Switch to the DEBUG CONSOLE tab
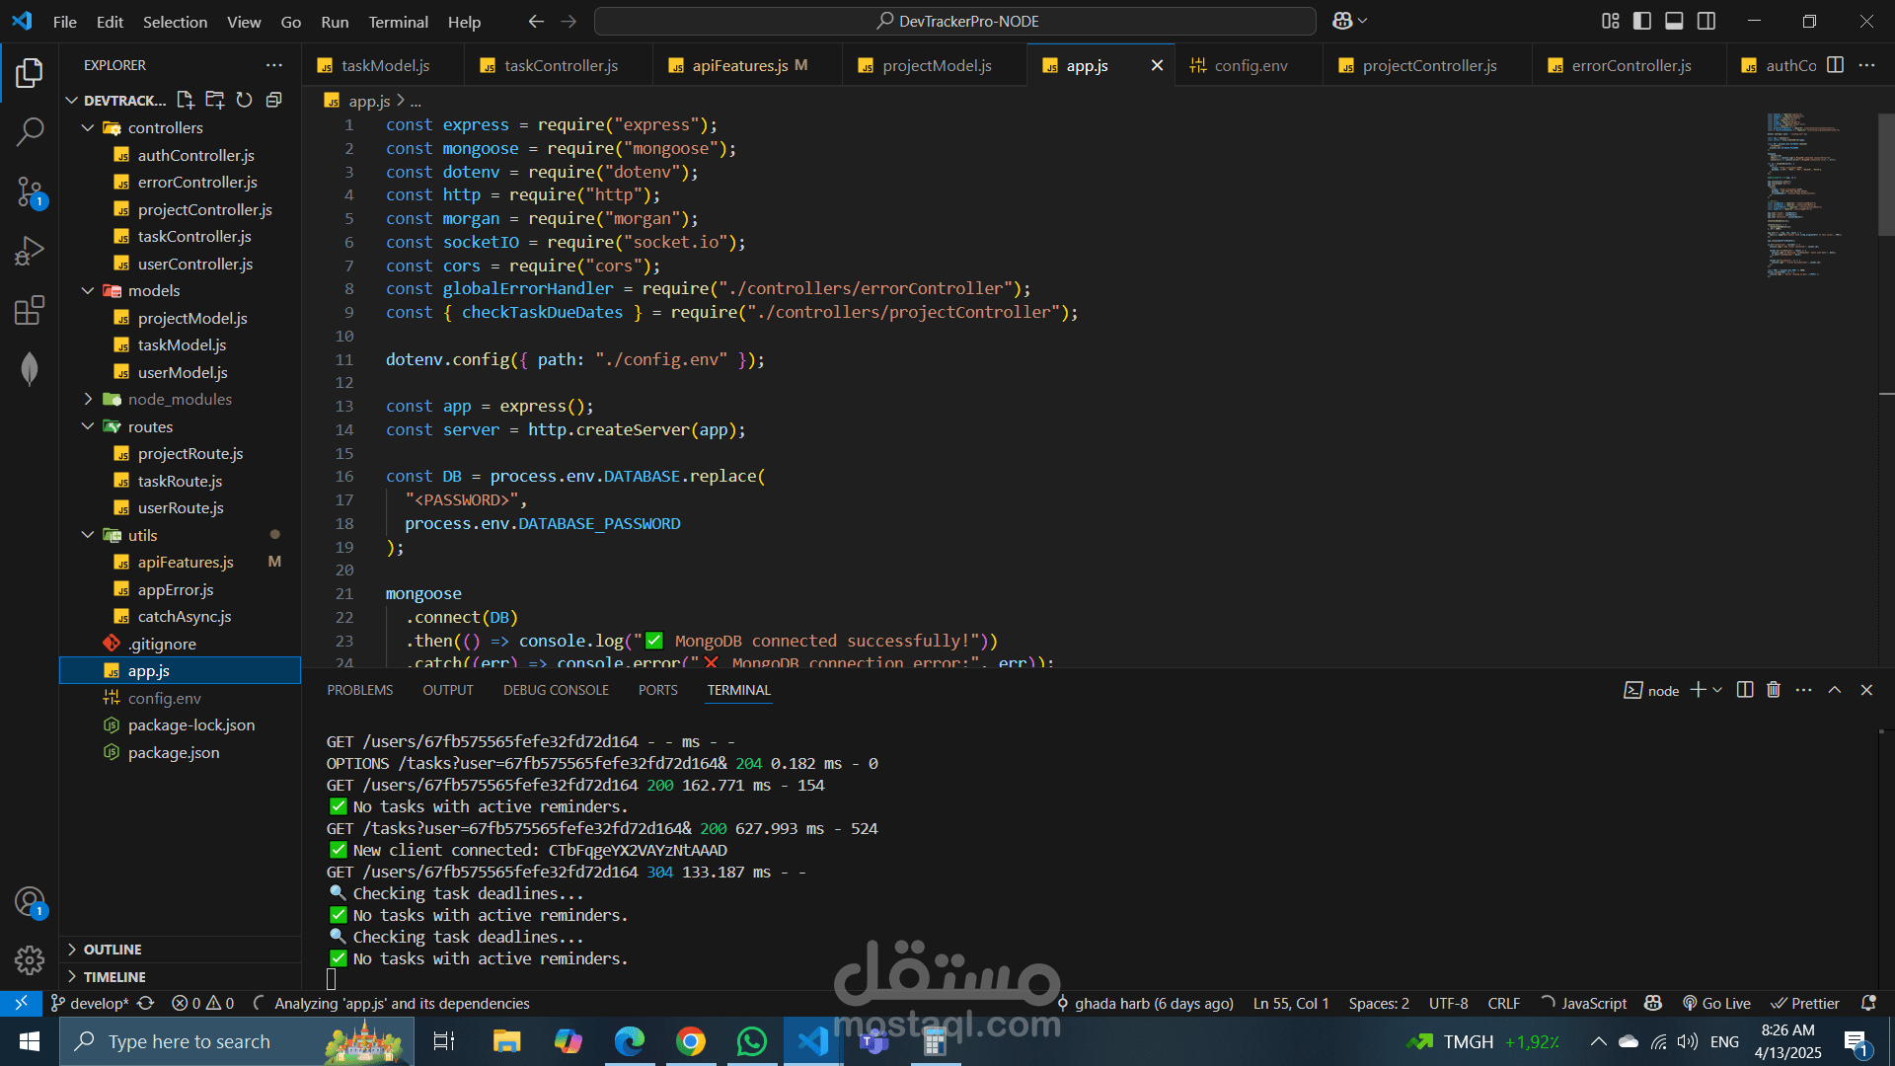Screen dimensions: 1895x1066 [556, 690]
